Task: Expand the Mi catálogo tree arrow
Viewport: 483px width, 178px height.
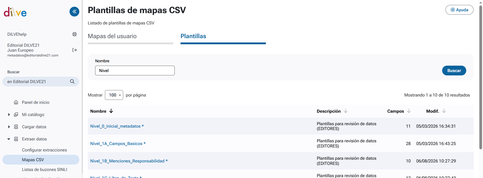Action: (9, 114)
